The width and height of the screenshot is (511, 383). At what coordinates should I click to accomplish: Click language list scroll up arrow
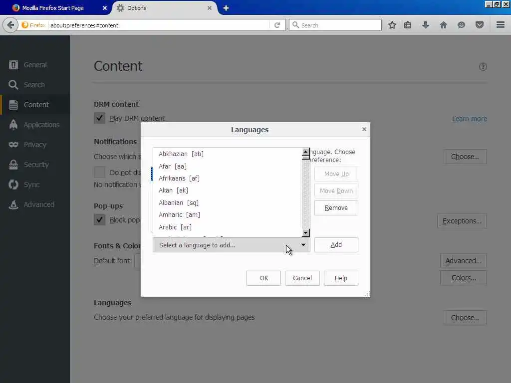point(306,152)
